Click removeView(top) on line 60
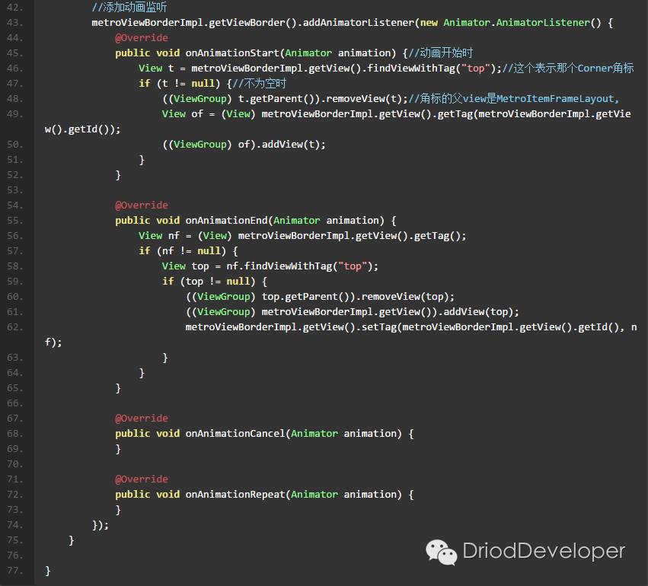Viewport: 648px width, 586px height. click(x=405, y=297)
